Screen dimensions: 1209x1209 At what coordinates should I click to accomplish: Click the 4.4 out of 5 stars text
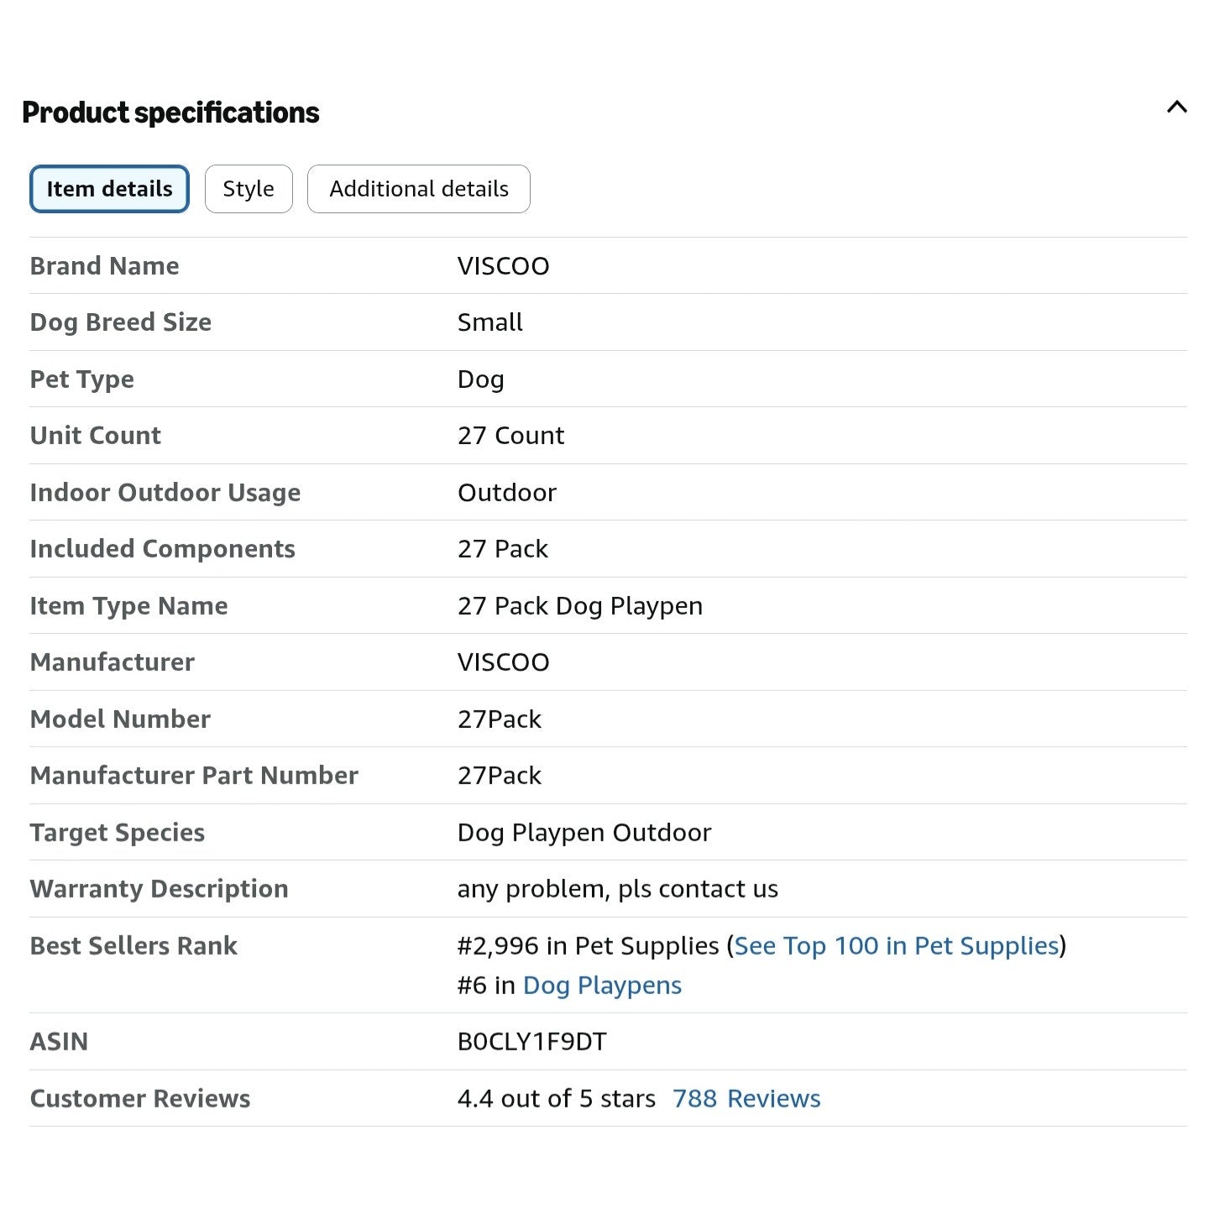tap(556, 1098)
